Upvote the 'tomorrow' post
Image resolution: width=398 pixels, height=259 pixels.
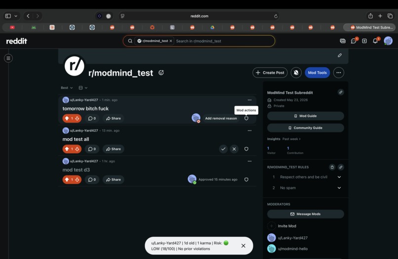pyautogui.click(x=67, y=118)
